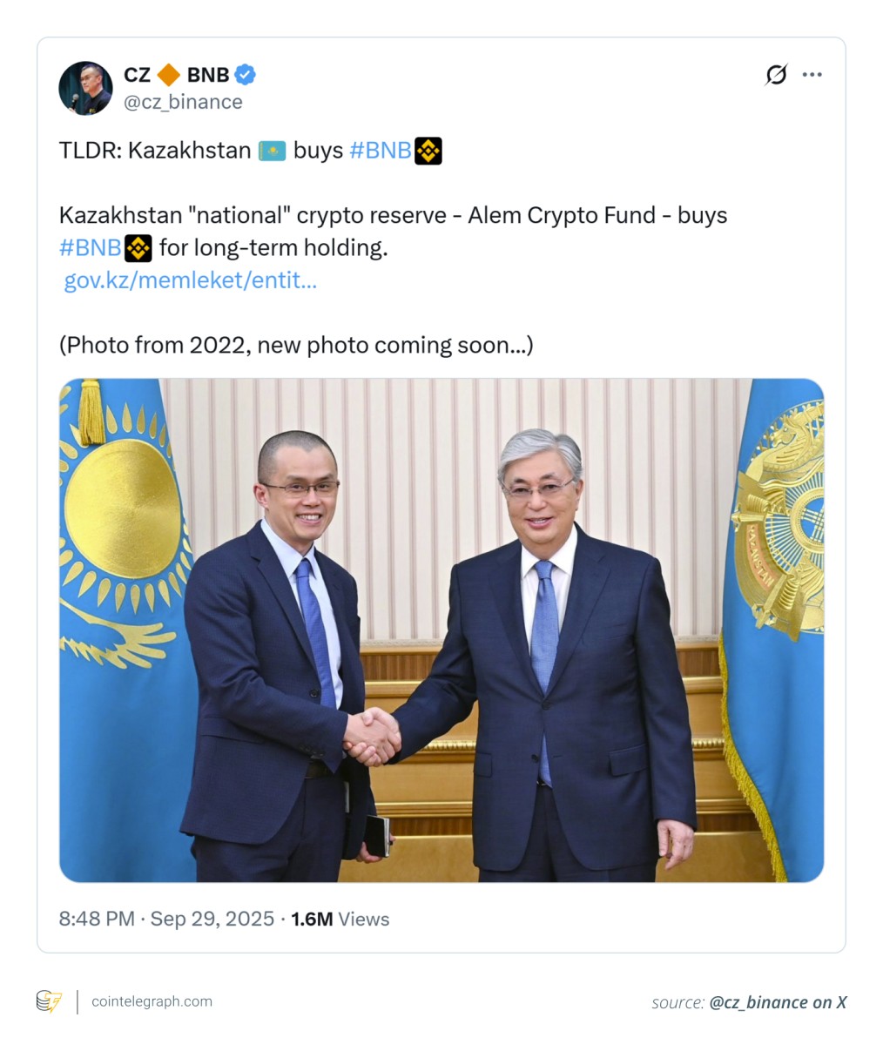The height and width of the screenshot is (1051, 883).
Task: Follow the gov.kz/memleket link
Action: click(x=190, y=280)
